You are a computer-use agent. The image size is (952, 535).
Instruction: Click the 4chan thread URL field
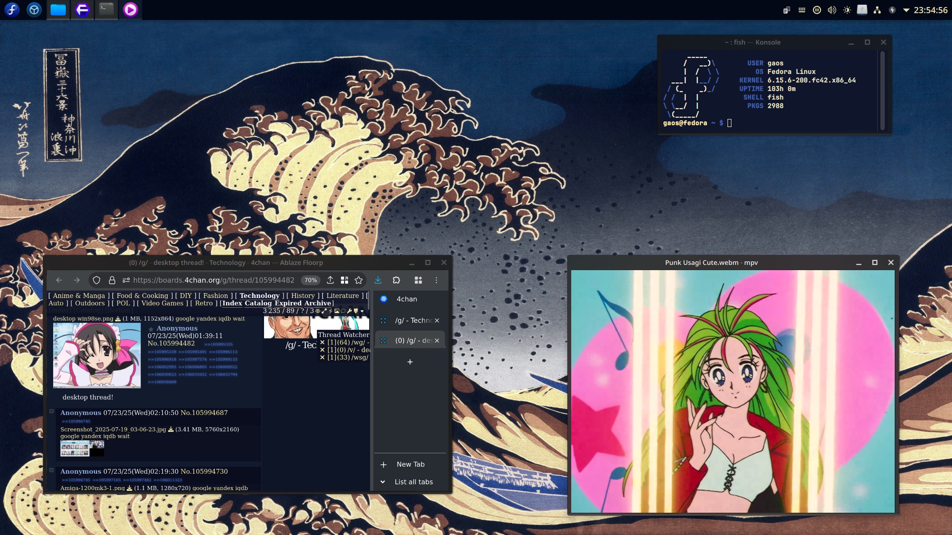coord(213,280)
